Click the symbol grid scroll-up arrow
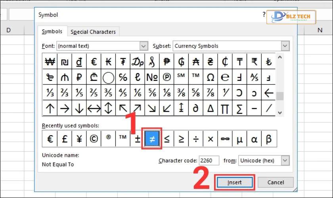The width and height of the screenshot is (333, 198). 280,57
